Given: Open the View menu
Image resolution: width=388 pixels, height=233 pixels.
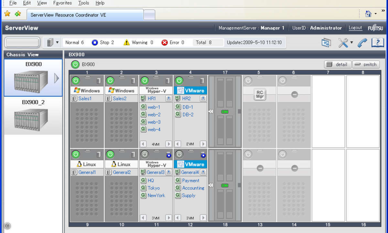Looking at the screenshot, I should tap(42, 3).
